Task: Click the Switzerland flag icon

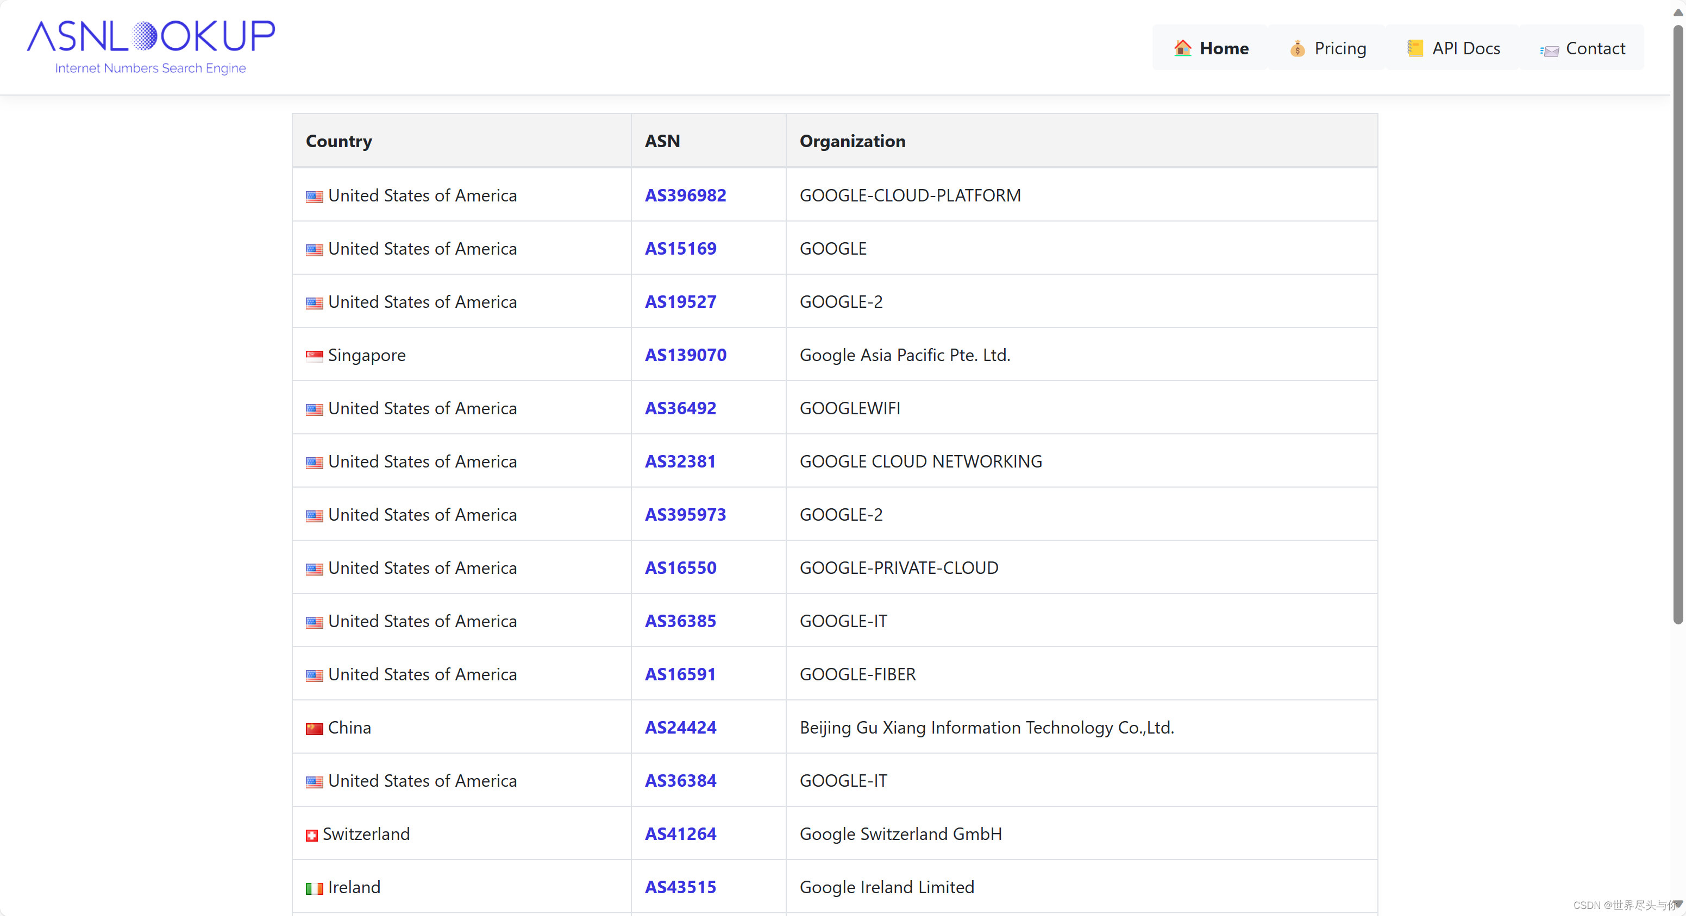Action: tap(311, 835)
